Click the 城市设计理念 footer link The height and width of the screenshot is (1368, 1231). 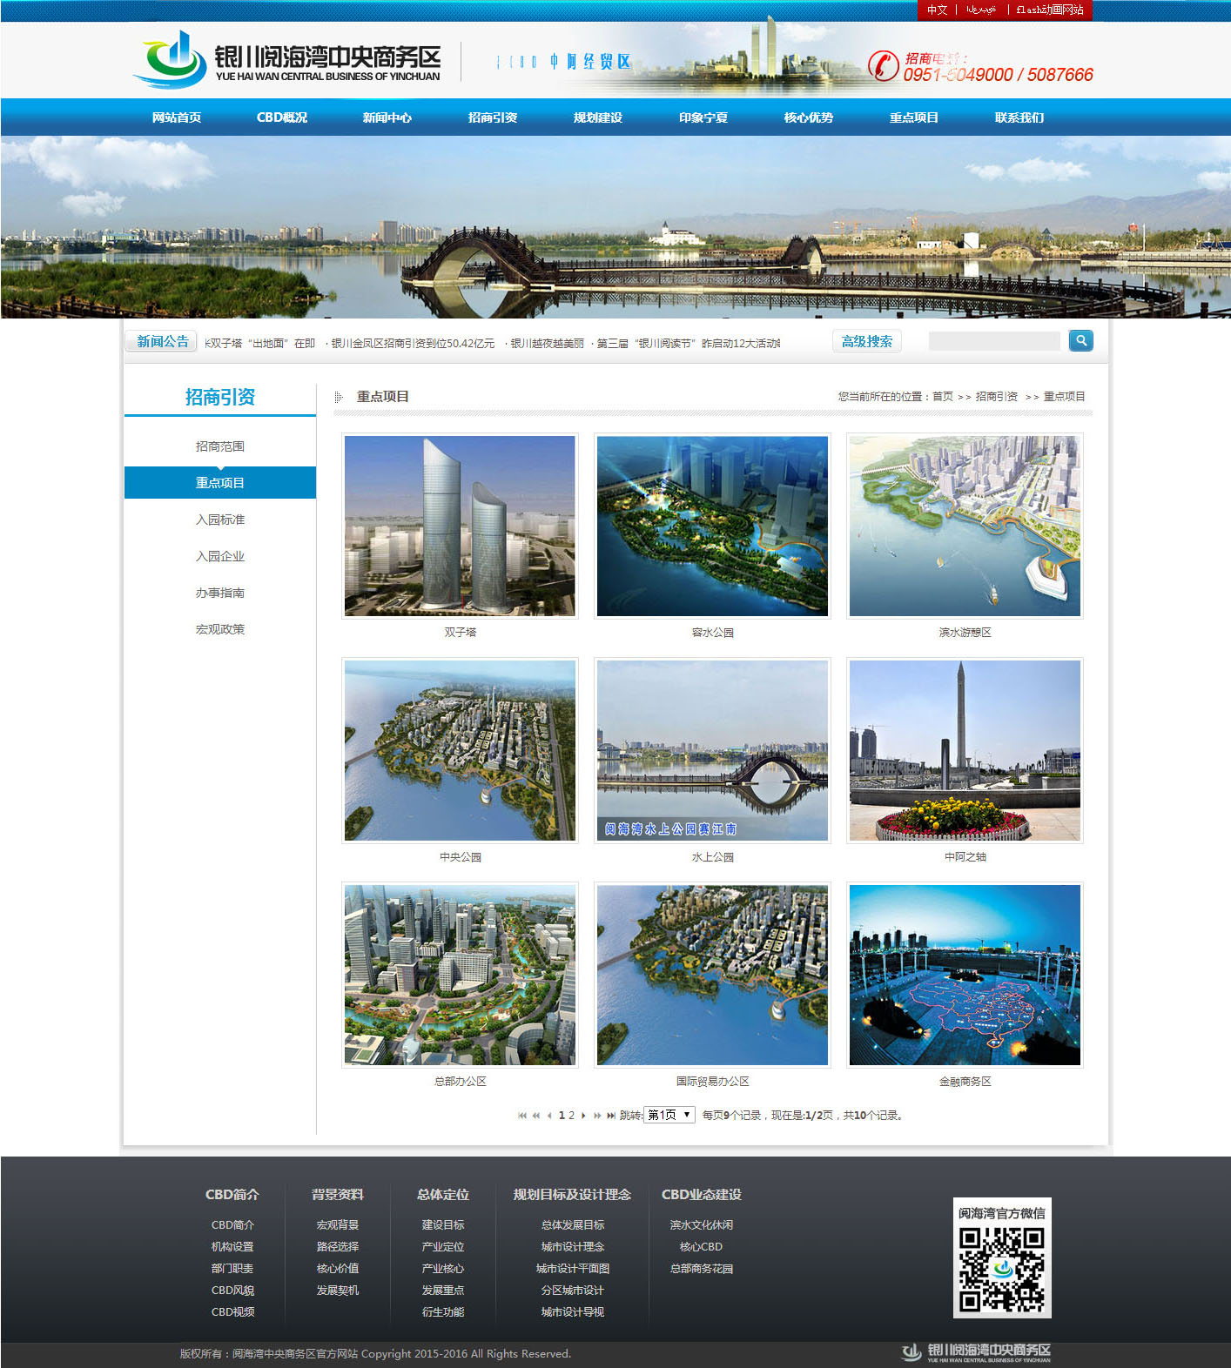tap(572, 1247)
